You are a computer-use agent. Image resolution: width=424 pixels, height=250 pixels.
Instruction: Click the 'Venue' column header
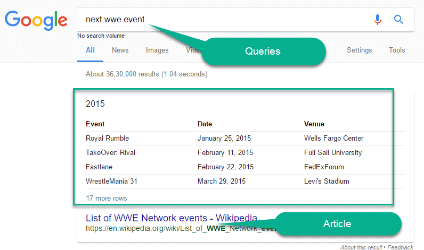(x=314, y=124)
